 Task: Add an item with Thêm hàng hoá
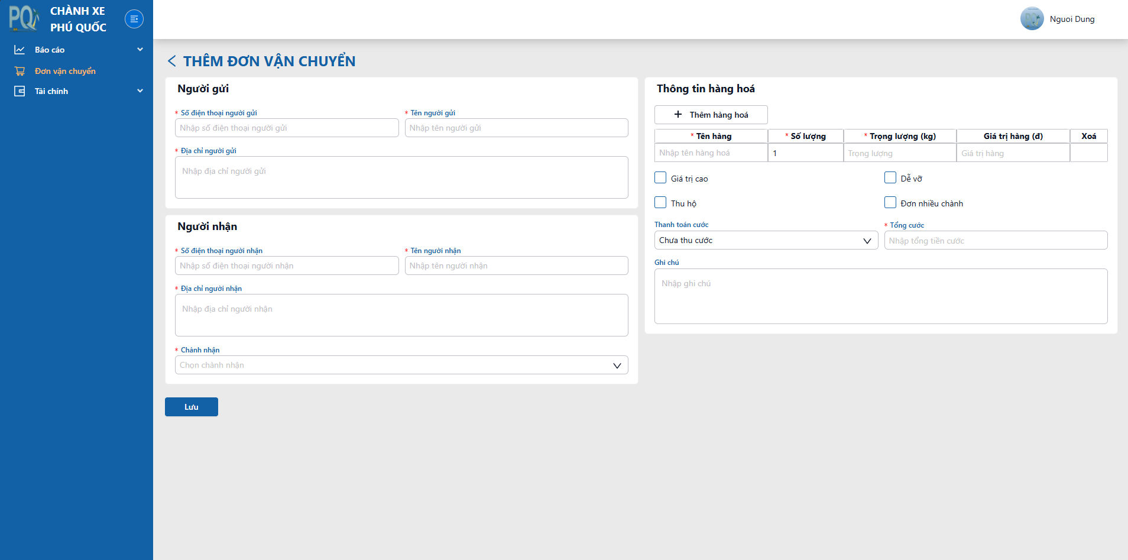(x=711, y=115)
